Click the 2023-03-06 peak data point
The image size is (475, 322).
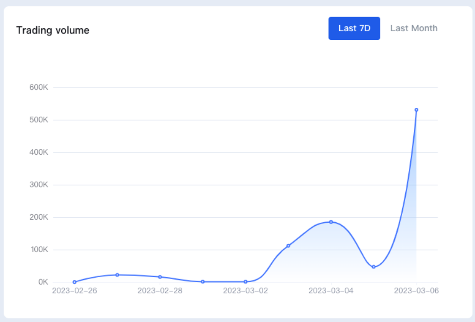(x=416, y=110)
